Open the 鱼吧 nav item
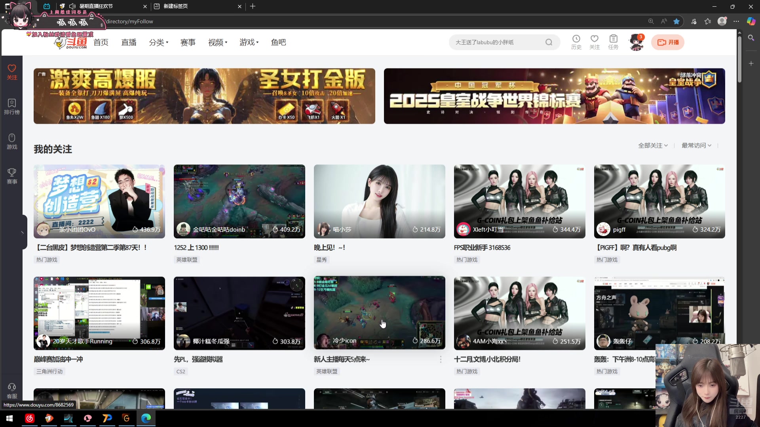This screenshot has height=427, width=760. tap(278, 42)
